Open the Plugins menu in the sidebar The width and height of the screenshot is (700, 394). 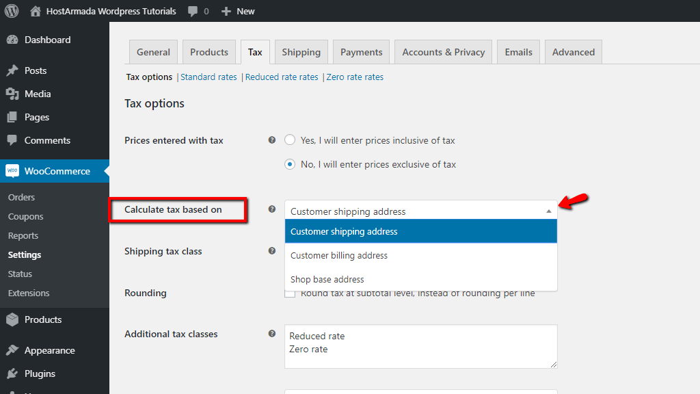[40, 373]
